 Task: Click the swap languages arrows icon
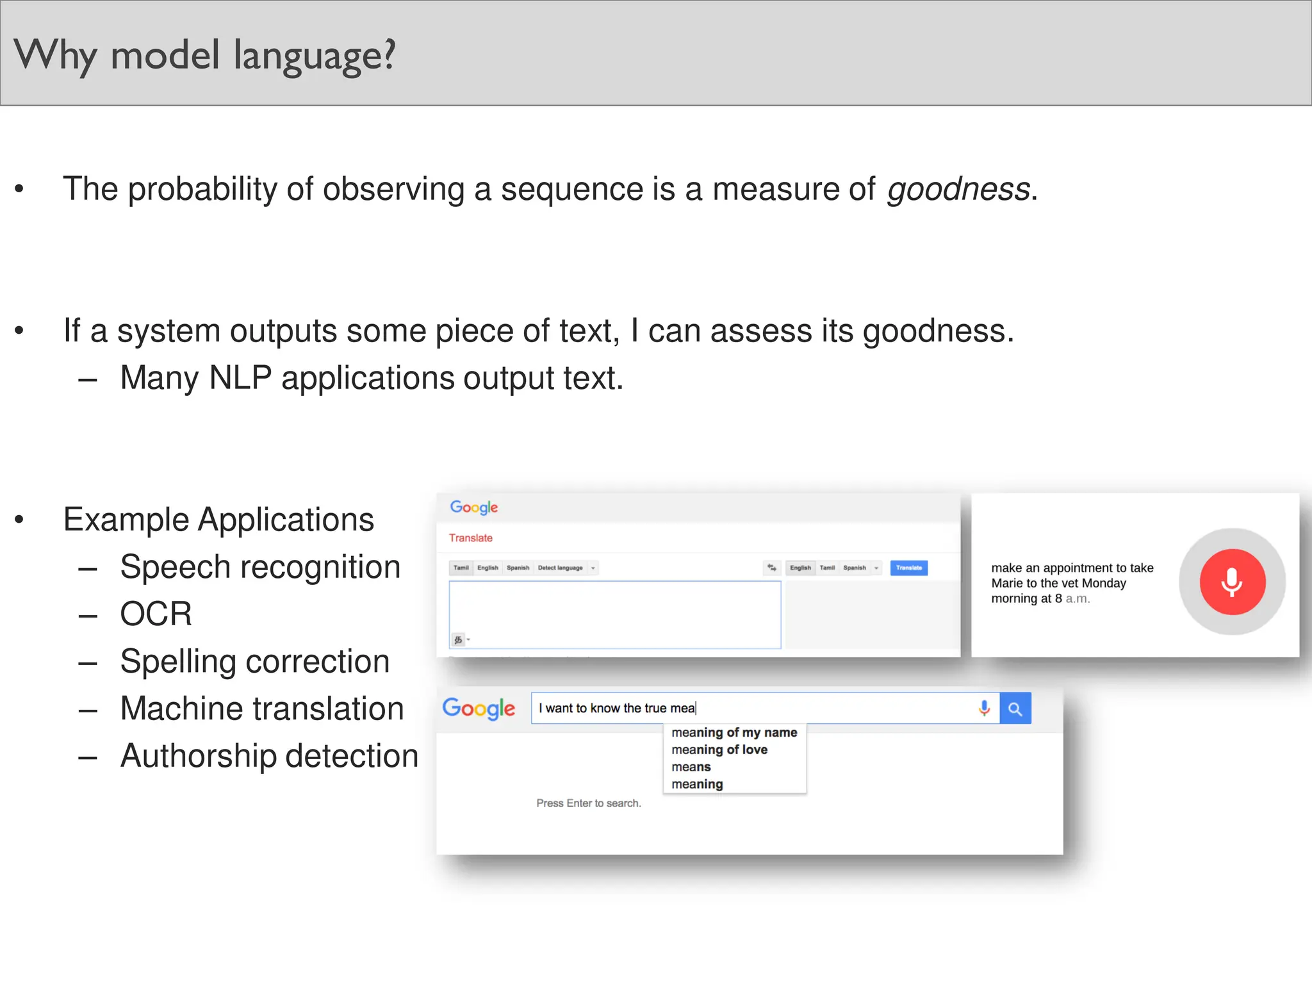click(x=772, y=568)
